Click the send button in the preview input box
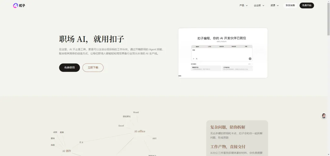The width and height of the screenshot is (330, 156). pyautogui.click(x=250, y=59)
